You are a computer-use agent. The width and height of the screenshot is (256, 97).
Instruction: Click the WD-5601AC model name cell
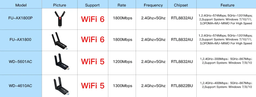click(20, 62)
